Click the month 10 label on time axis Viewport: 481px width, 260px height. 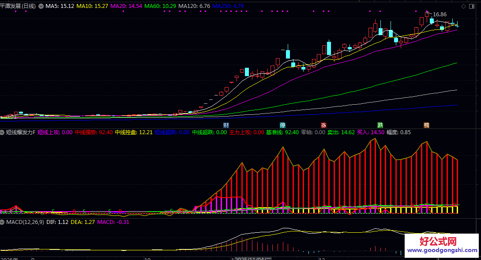[x=147, y=259]
